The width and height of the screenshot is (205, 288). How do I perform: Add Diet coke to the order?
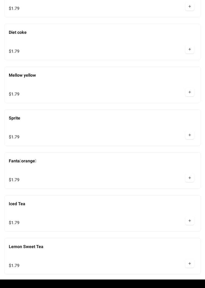coord(190,50)
